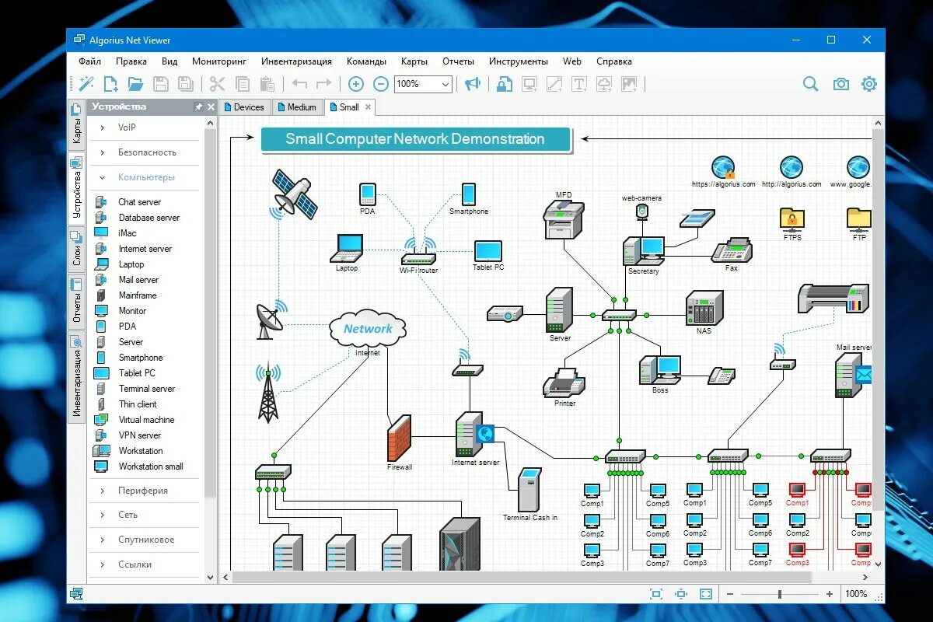Open settings with the gear icon
Screen dimensions: 933x622
[868, 84]
